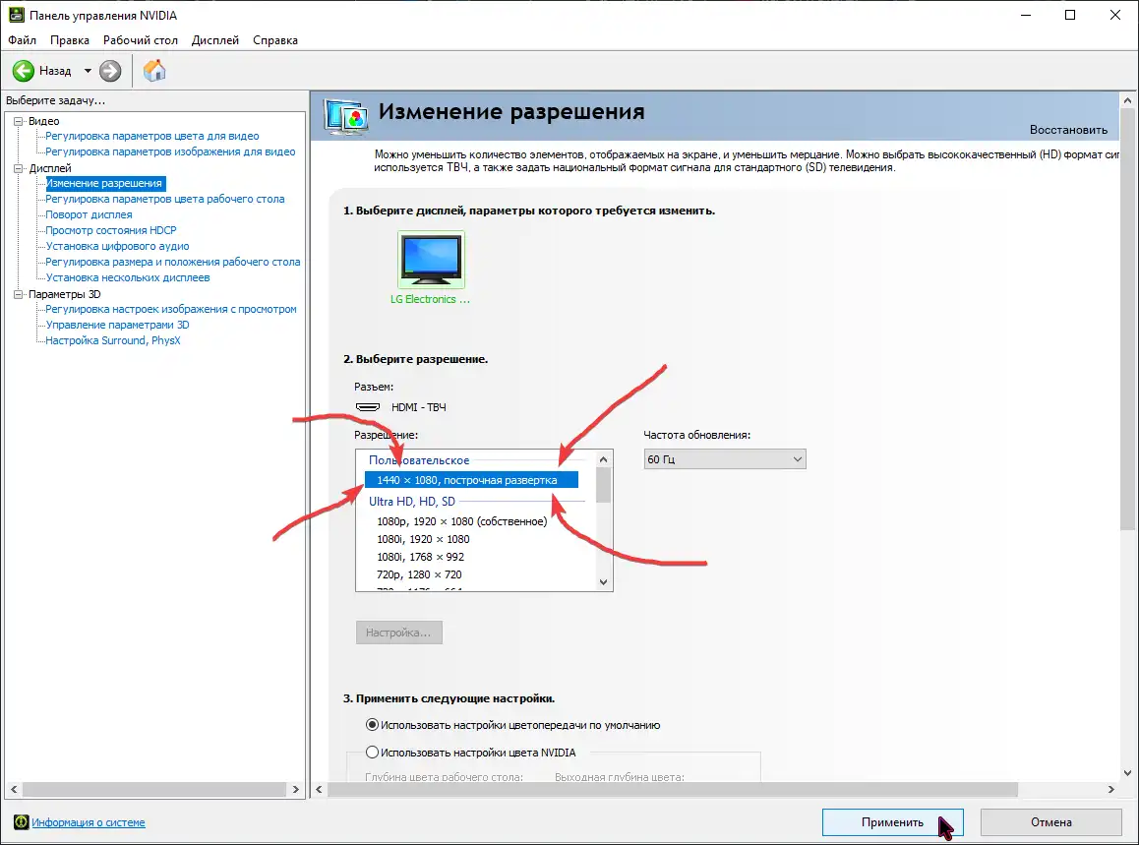Click the "Восстановить" link in header
Image resolution: width=1139 pixels, height=845 pixels.
(1068, 130)
